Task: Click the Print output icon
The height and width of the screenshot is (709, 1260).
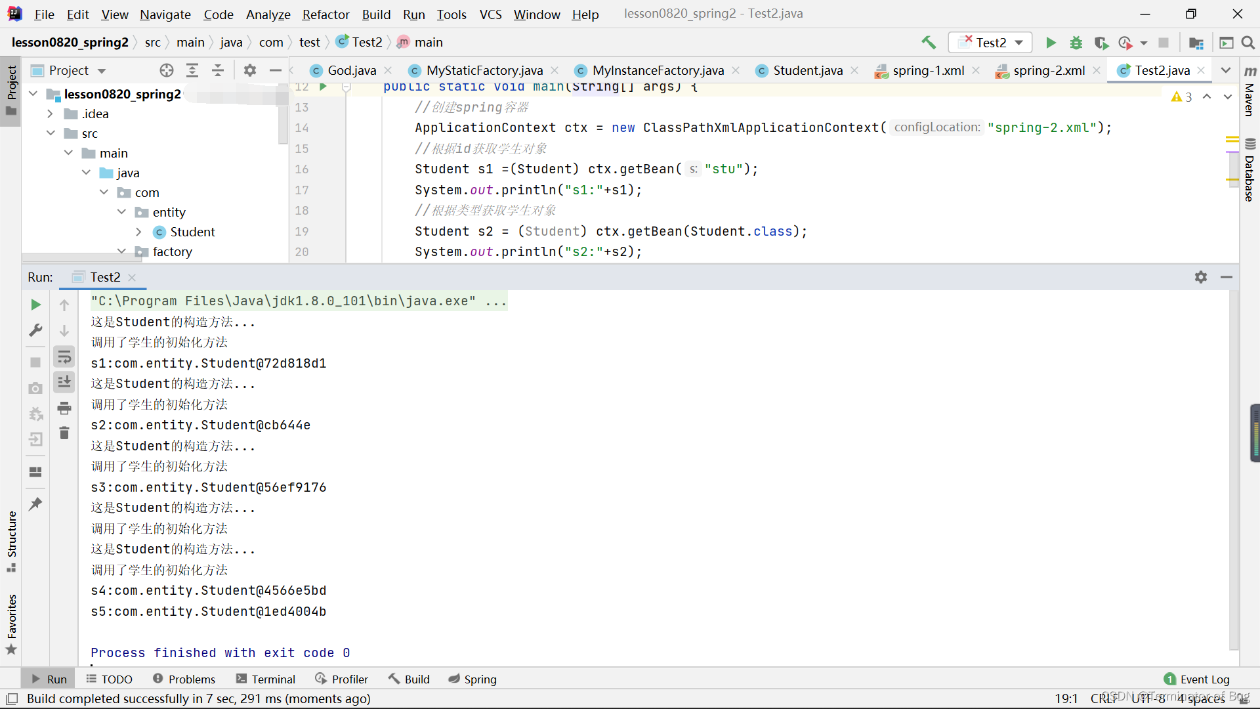Action: (64, 408)
